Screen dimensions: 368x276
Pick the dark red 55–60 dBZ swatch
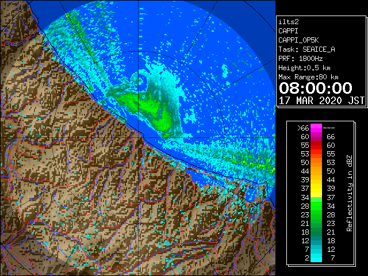tap(316, 145)
